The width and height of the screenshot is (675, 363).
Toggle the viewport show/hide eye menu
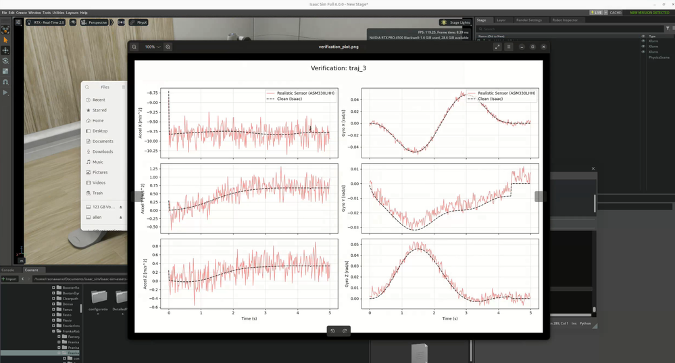(x=73, y=22)
